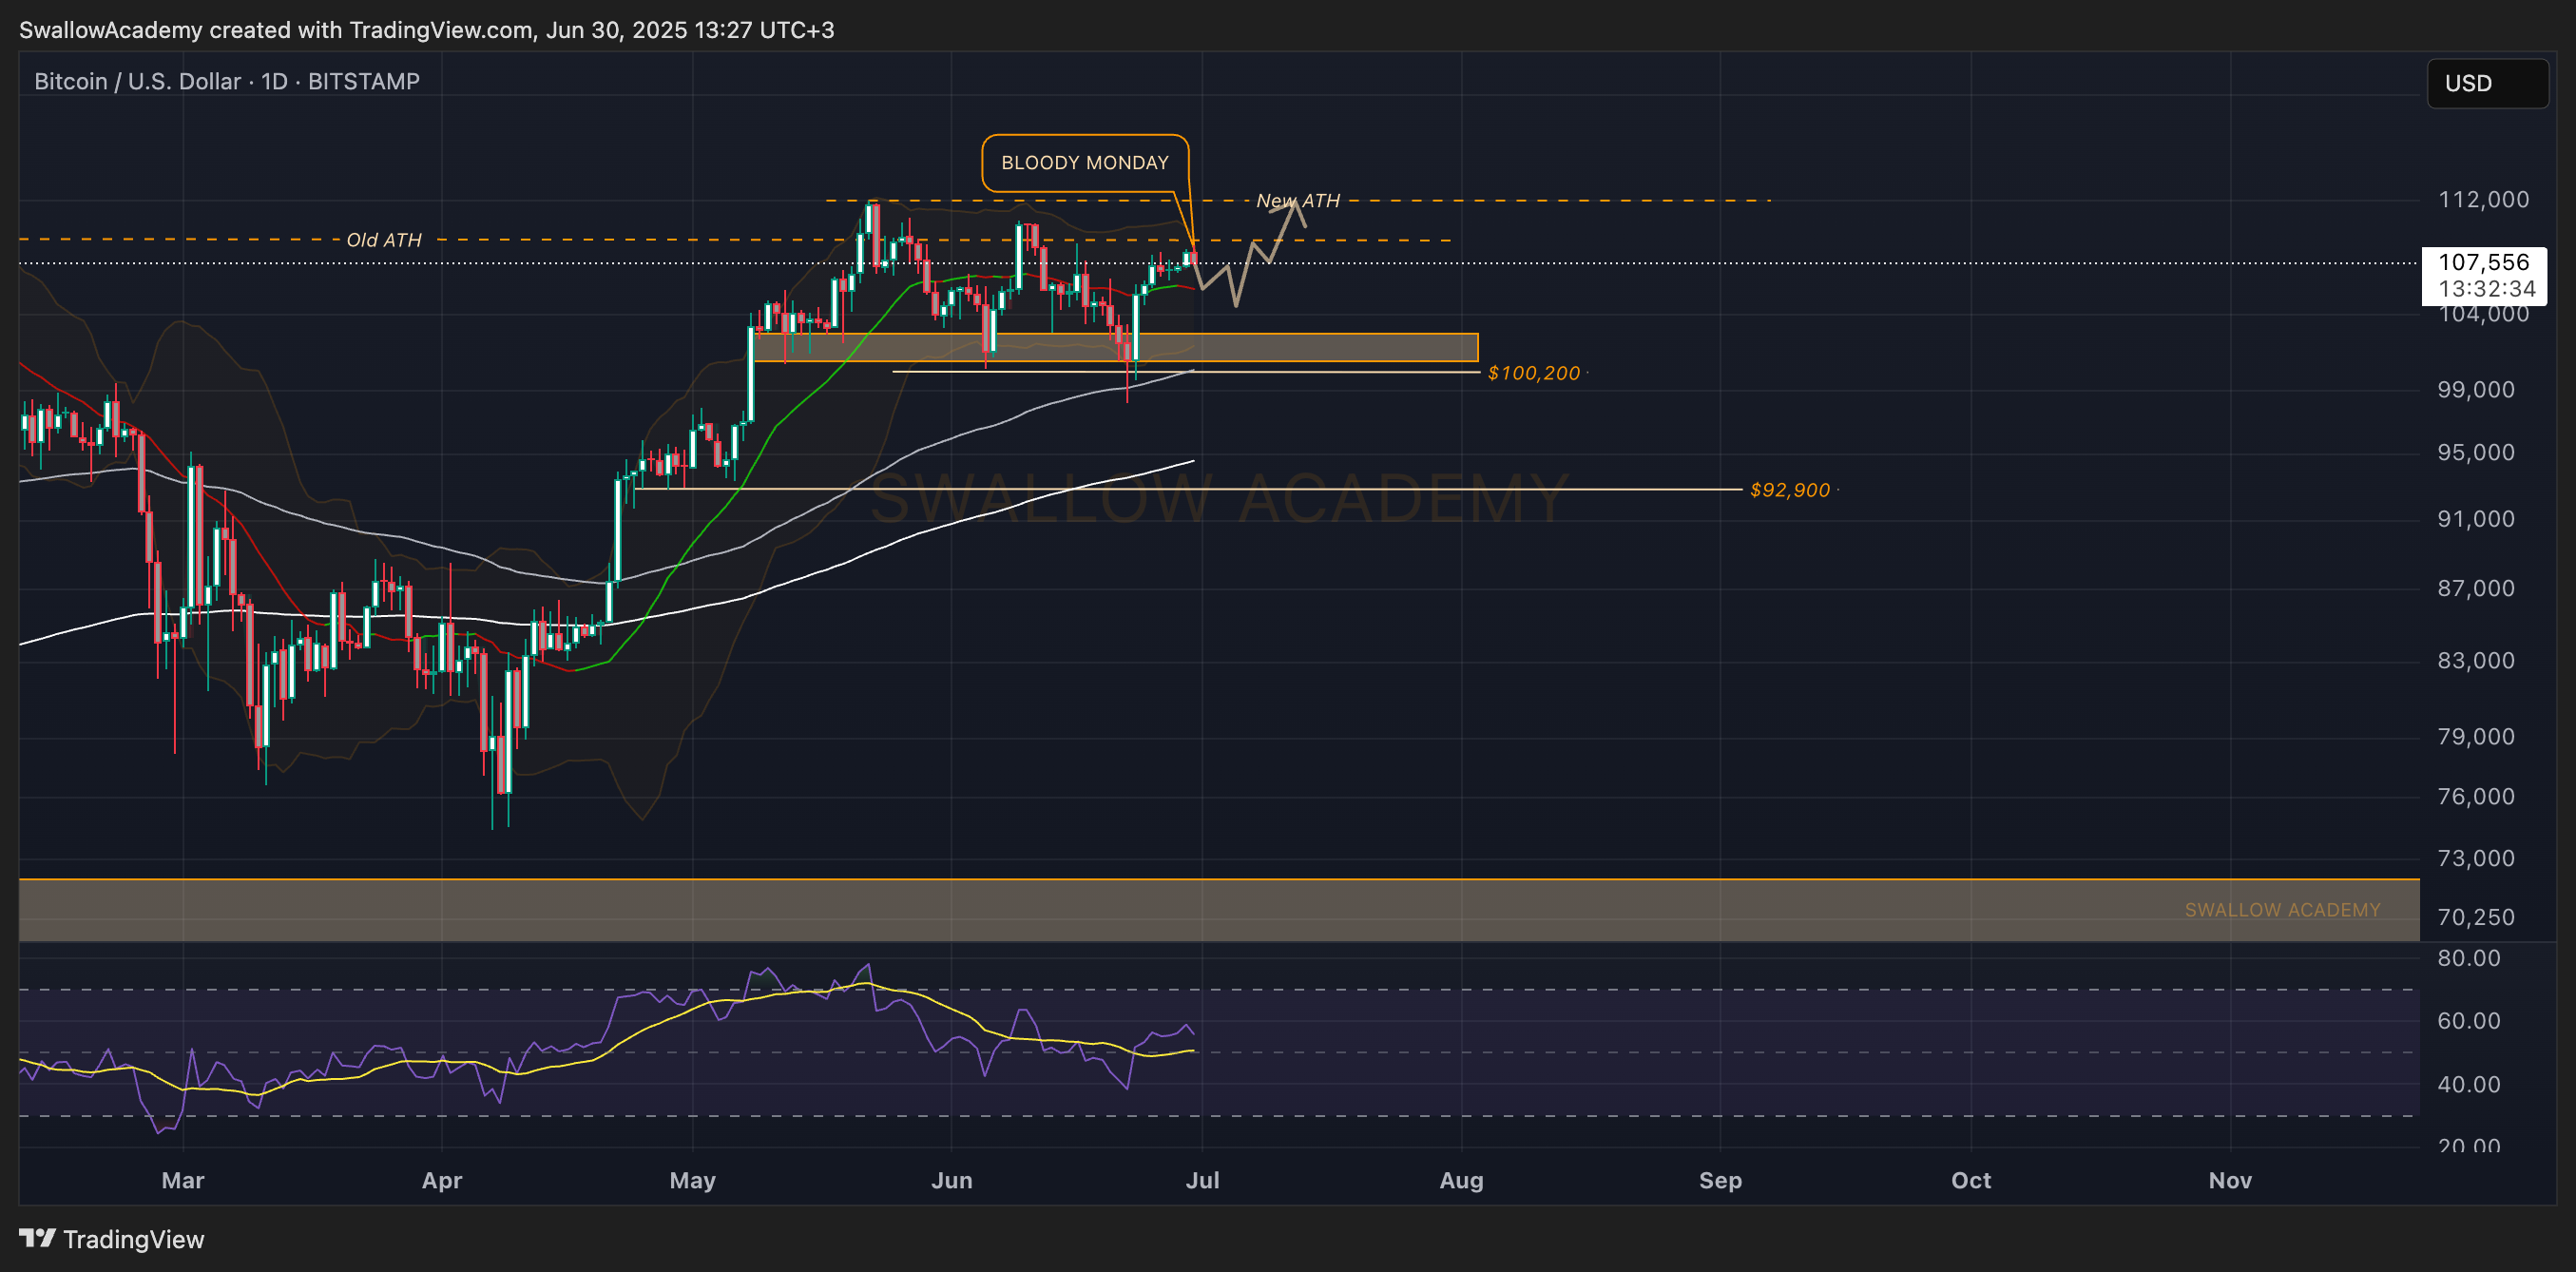Click the Nov label on time axis
This screenshot has height=1272, width=2576.
coord(2229,1180)
